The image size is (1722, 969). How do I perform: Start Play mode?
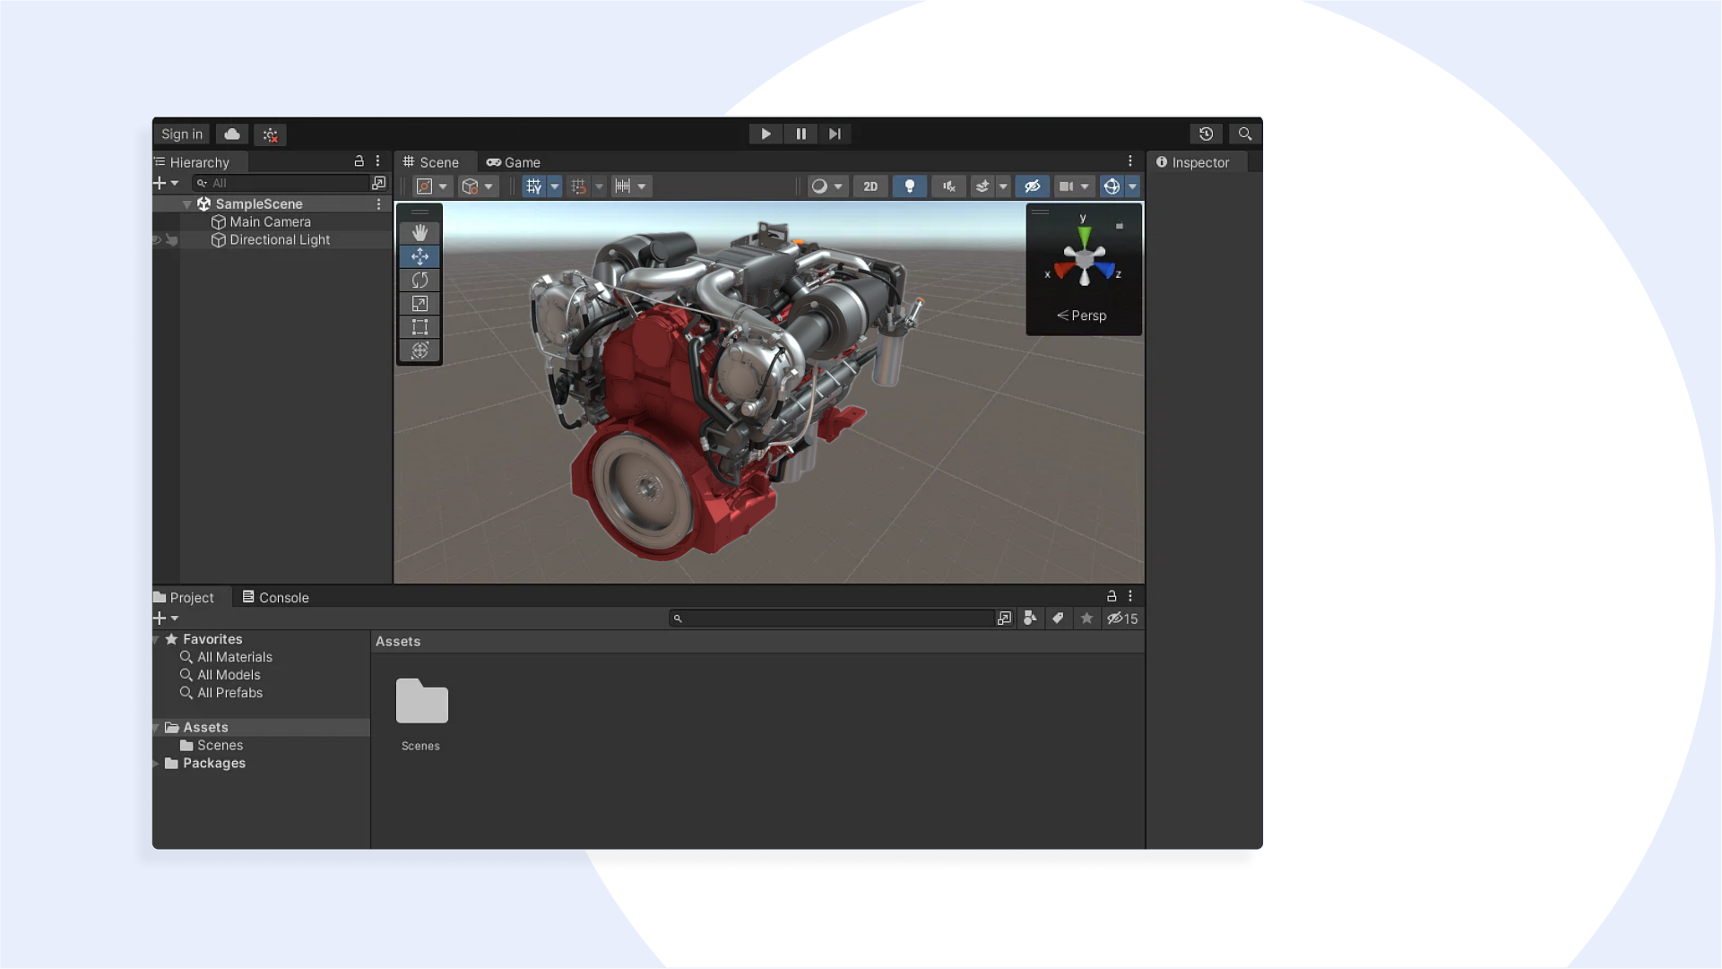[x=766, y=134]
